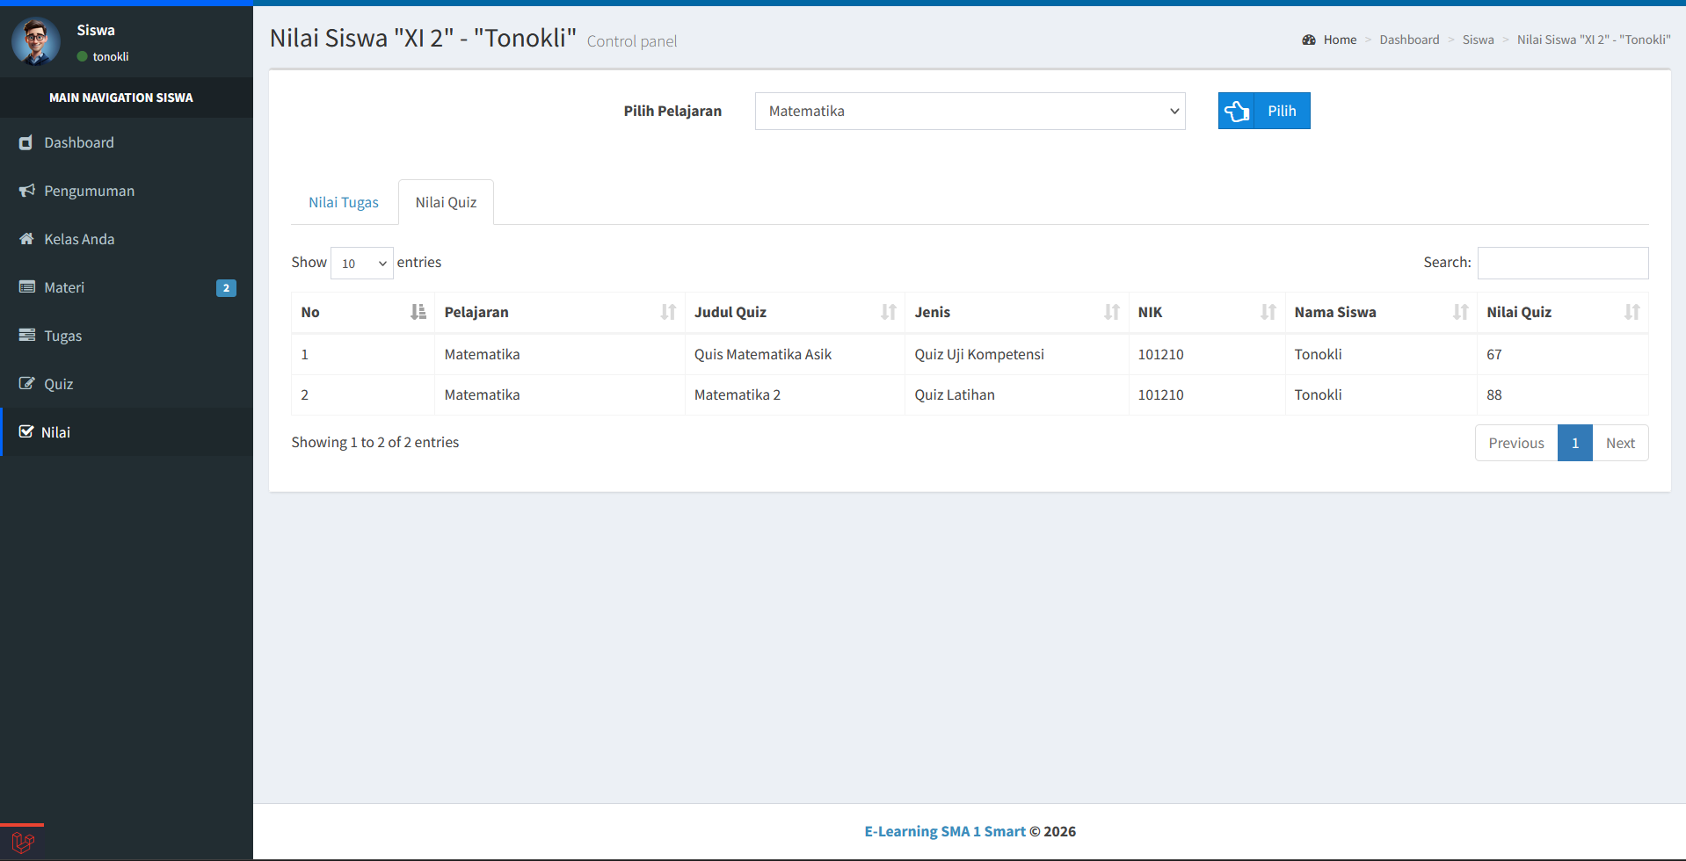Open the Materi menu item
1686x861 pixels.
127,287
